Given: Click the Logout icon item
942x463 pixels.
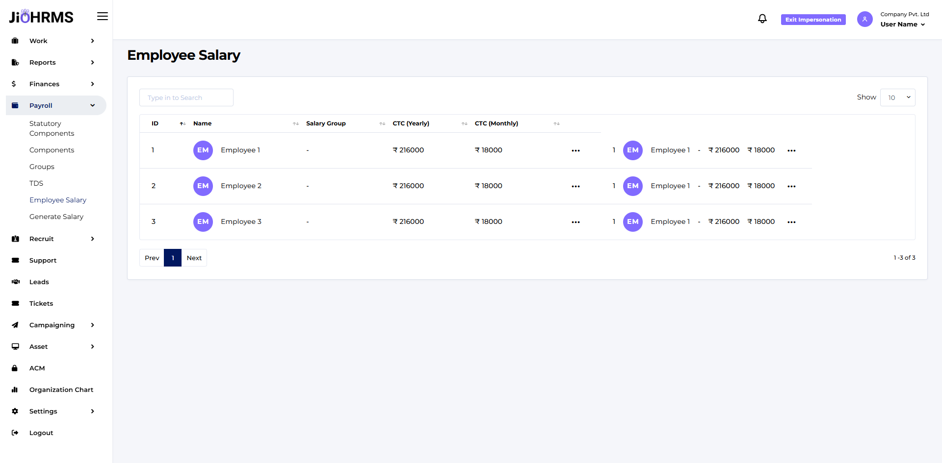Looking at the screenshot, I should pos(15,433).
